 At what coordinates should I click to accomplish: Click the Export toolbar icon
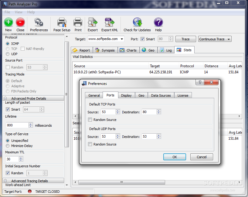[x=93, y=22]
